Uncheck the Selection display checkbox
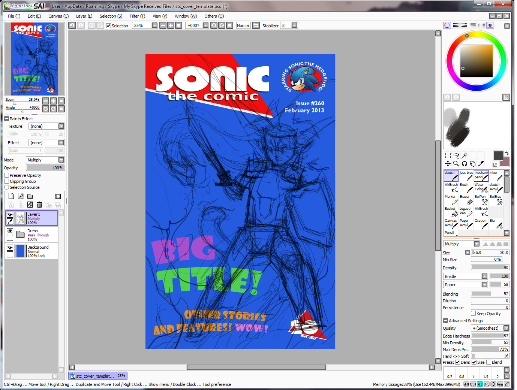The image size is (517, 390). 108,26
